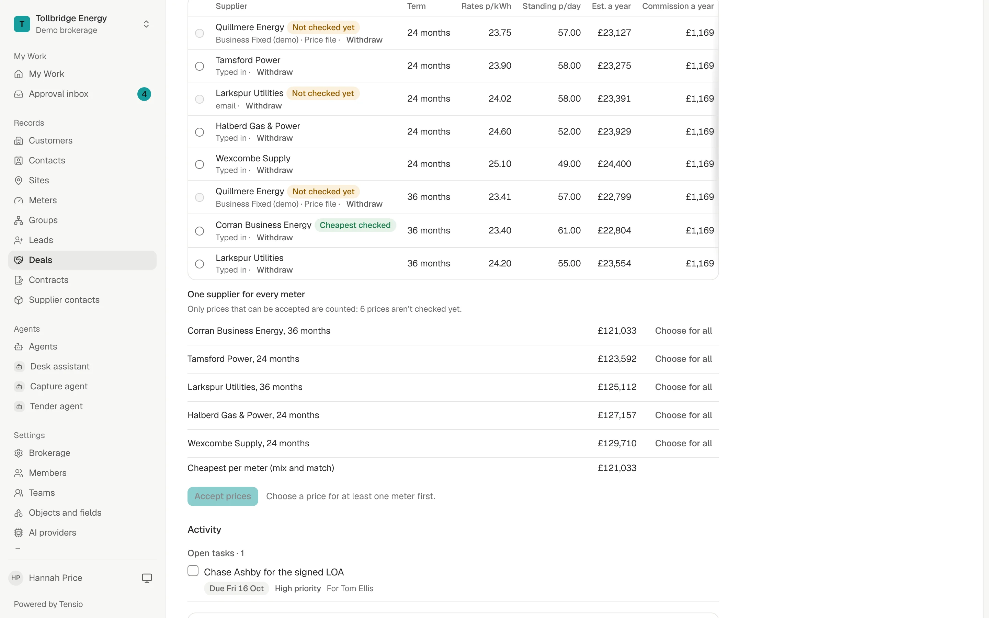This screenshot has width=989, height=618.
Task: Click the Members people icon
Action: pos(19,473)
